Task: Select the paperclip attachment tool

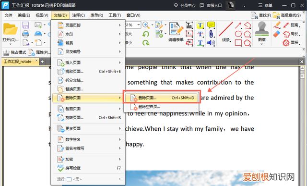Action: tap(211, 34)
